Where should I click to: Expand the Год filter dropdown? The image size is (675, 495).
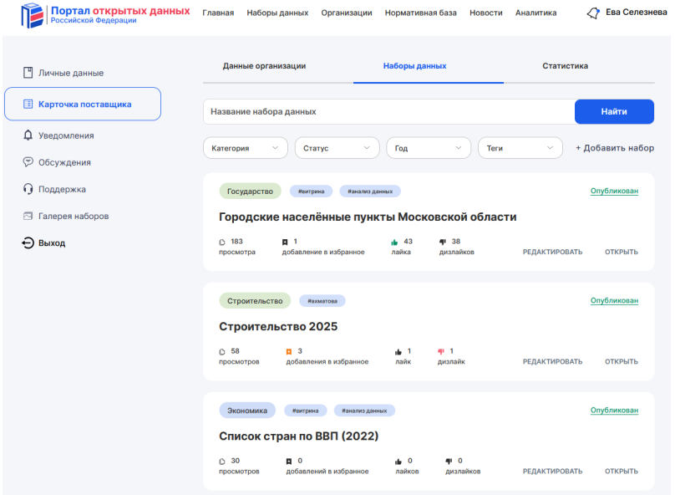[x=429, y=148]
